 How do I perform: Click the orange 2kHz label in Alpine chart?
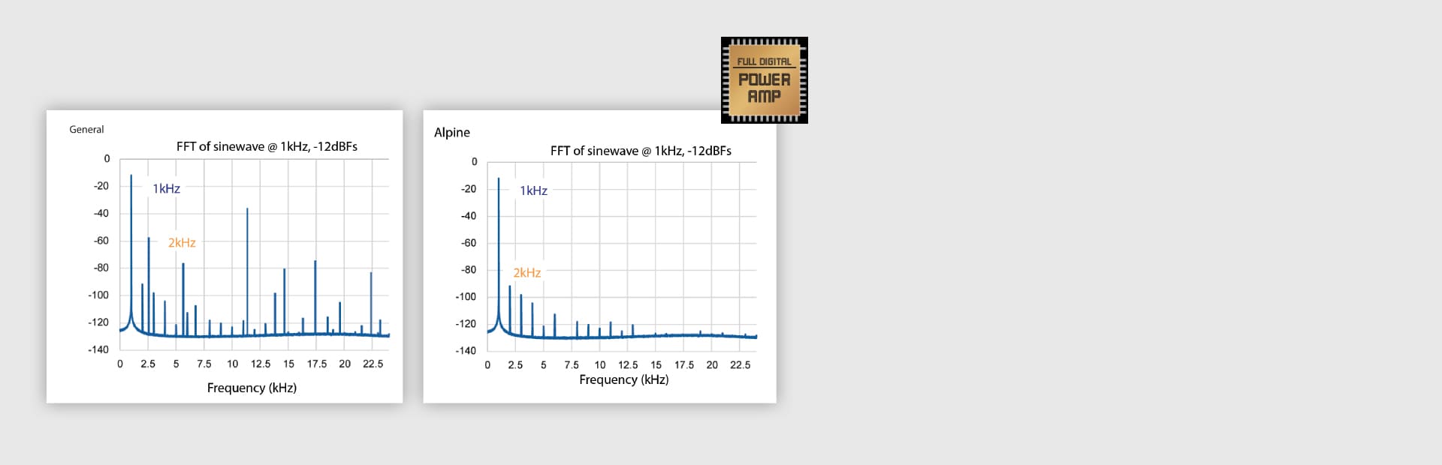point(526,272)
